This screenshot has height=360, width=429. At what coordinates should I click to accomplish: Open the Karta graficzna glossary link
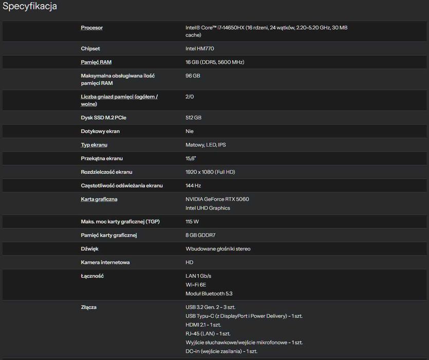[x=99, y=199]
